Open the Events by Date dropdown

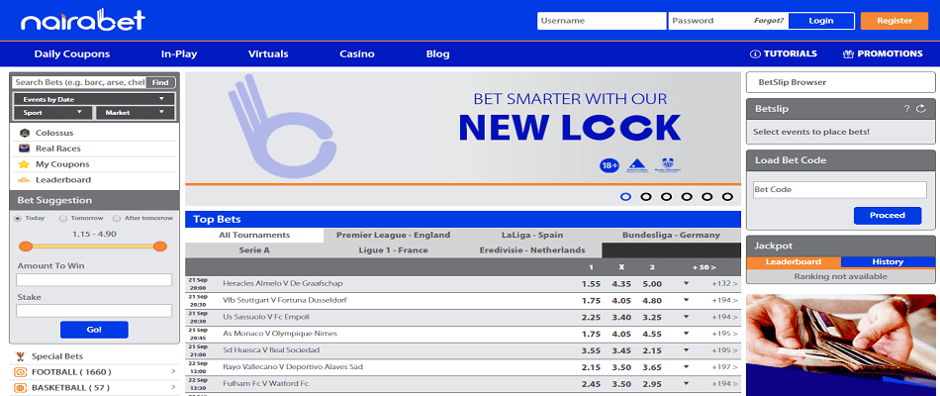tap(95, 99)
